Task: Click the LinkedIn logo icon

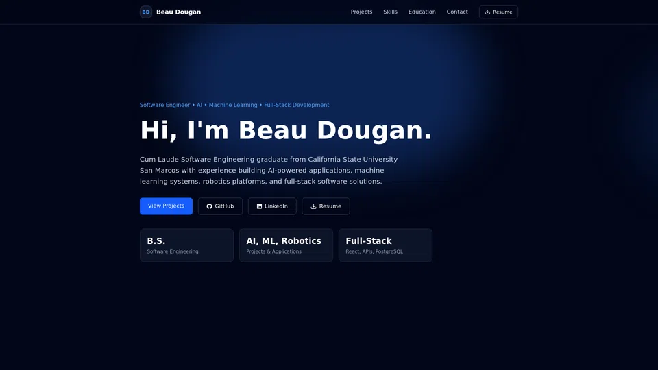Action: pyautogui.click(x=259, y=206)
